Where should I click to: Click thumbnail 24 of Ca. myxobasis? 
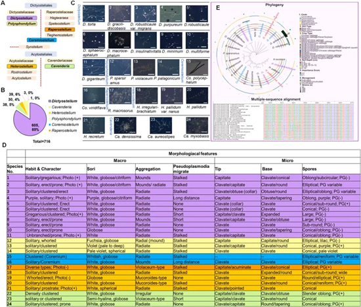pyautogui.click(x=197, y=125)
